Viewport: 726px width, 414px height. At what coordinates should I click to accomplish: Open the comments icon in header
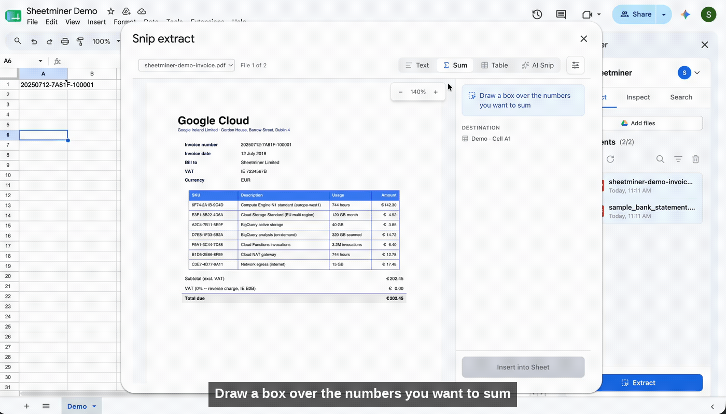561,14
